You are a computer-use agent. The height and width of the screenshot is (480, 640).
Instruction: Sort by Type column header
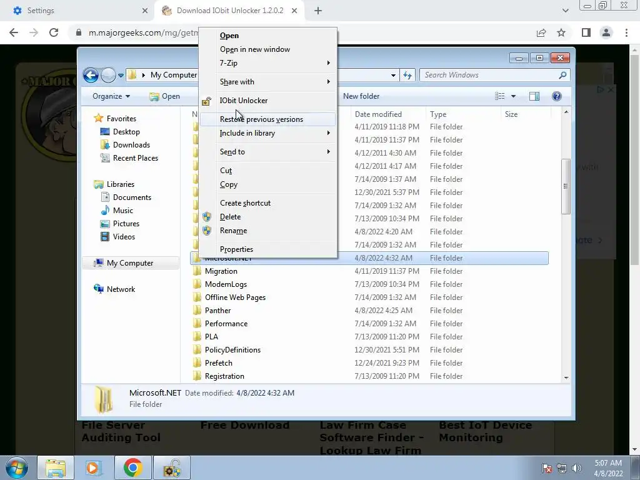tap(462, 114)
